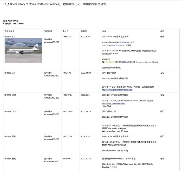Click the 告别日 column header
Screen dimensions: 182x171
[84, 31]
